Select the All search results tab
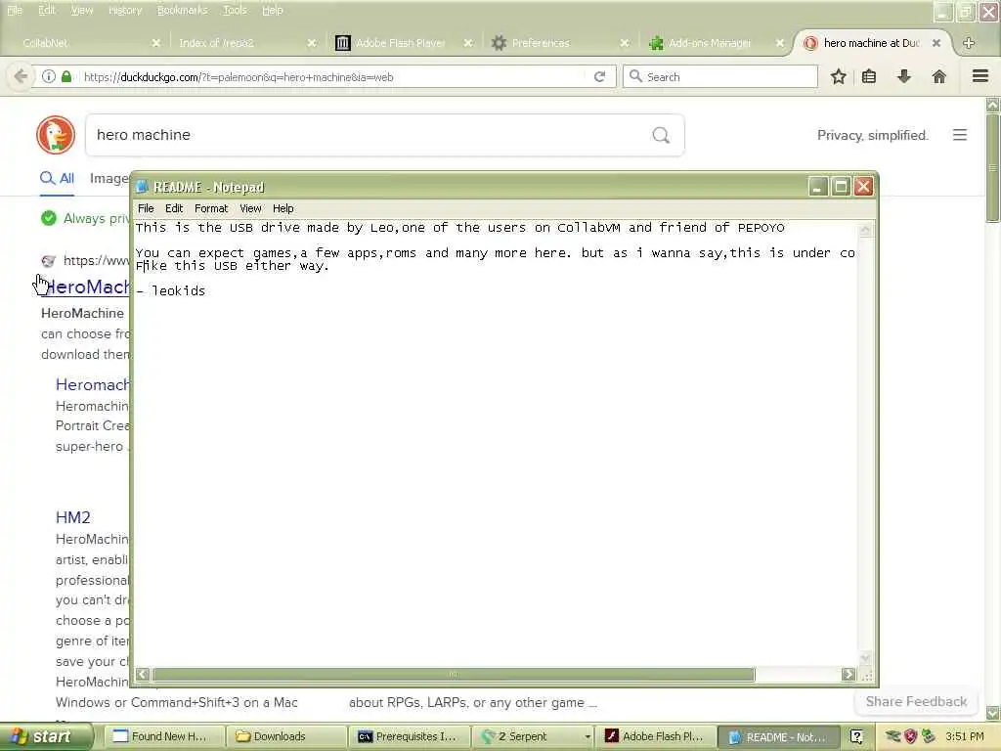 (57, 178)
